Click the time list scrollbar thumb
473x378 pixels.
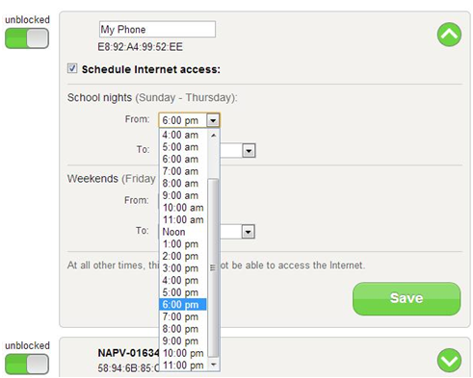tap(213, 267)
